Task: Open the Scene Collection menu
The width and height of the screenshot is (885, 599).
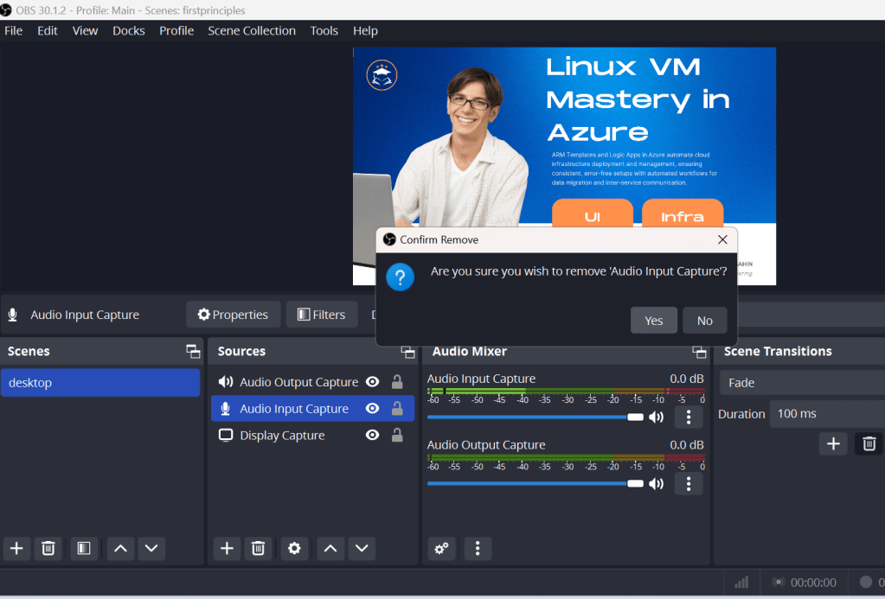Action: (x=252, y=30)
